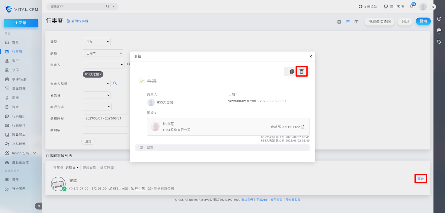Toggle the meeting's completed checkmark
The height and width of the screenshot is (213, 445).
pos(142,81)
